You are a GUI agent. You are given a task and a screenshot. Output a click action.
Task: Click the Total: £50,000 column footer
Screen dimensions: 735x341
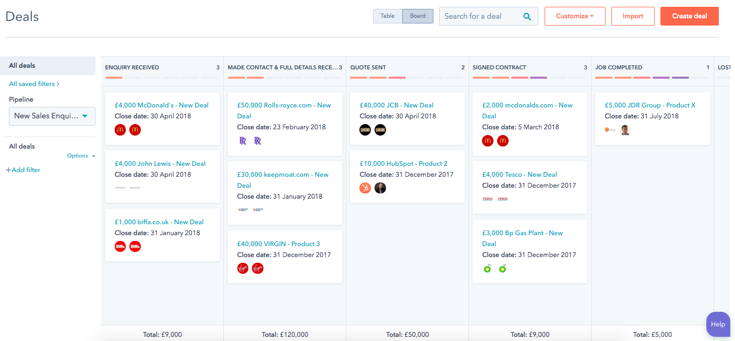click(x=407, y=334)
